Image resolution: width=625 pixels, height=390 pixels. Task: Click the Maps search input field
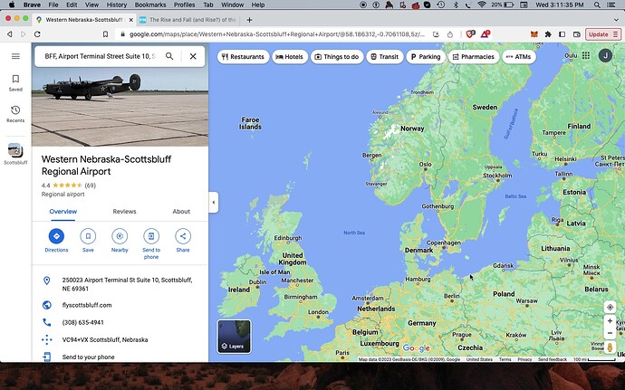tap(100, 56)
